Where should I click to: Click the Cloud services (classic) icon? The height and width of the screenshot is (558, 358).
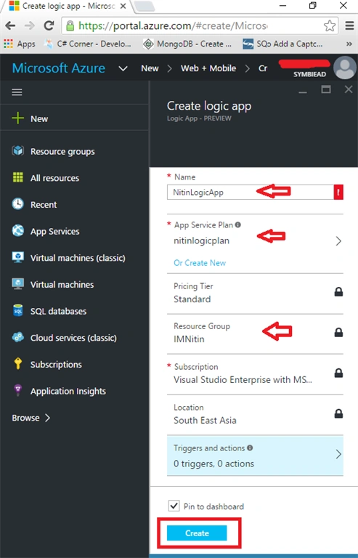coord(17,337)
